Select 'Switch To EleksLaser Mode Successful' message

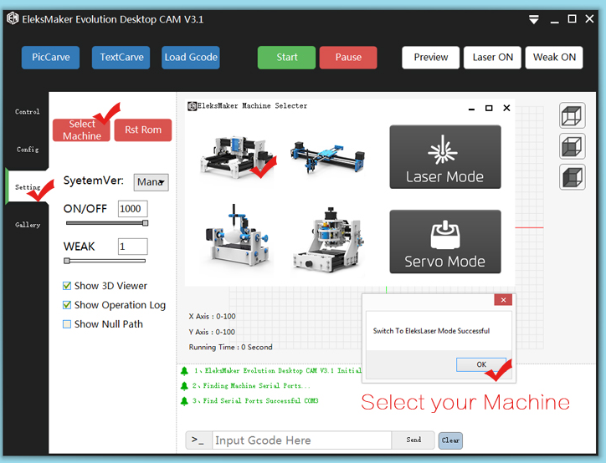tap(431, 331)
